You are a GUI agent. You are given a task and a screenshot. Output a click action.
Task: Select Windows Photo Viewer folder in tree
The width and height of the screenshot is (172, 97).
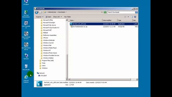tap(50, 53)
